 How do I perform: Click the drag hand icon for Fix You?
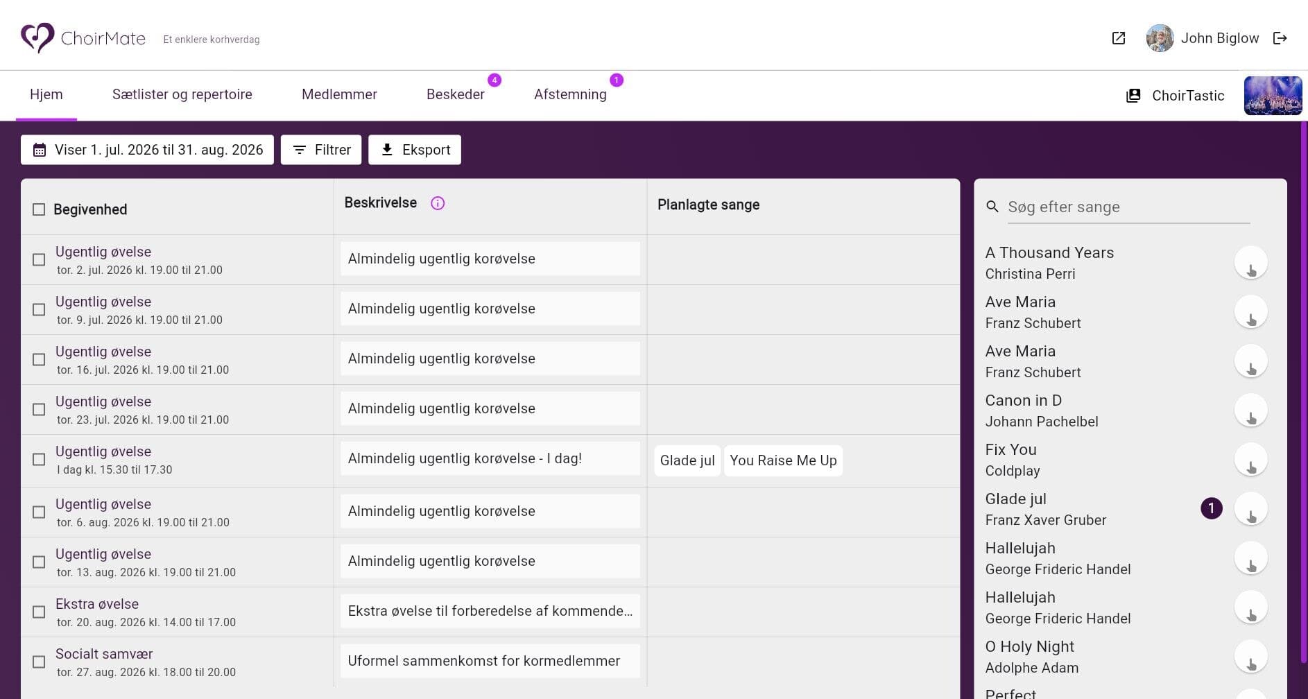pyautogui.click(x=1251, y=460)
